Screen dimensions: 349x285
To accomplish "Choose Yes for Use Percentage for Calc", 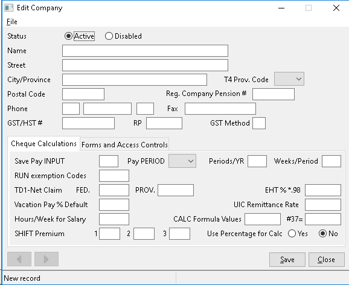I will pos(292,234).
